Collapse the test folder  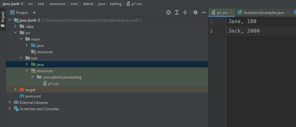tap(21, 58)
